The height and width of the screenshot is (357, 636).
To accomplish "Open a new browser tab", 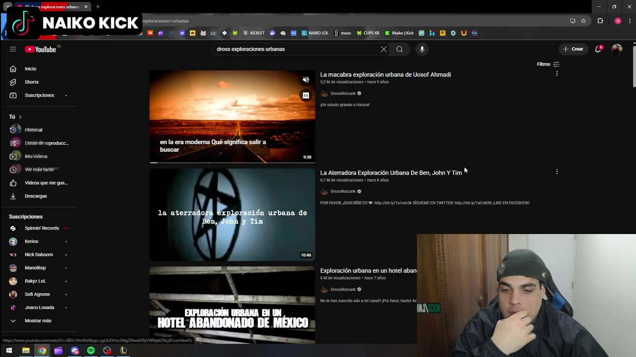I will coord(98,7).
